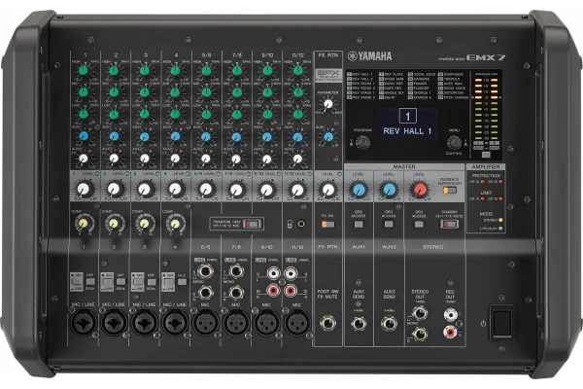This screenshot has height=389, width=583.
Task: Set the channel 9/10 LEVEL knob
Action: tap(266, 190)
